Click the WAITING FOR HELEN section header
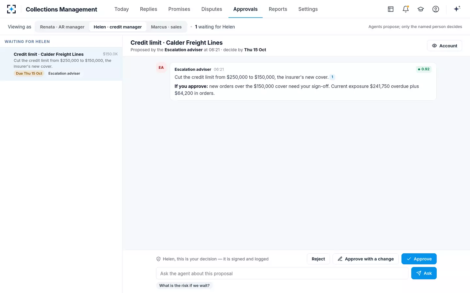Screen dimensions: 470x293 (27, 42)
